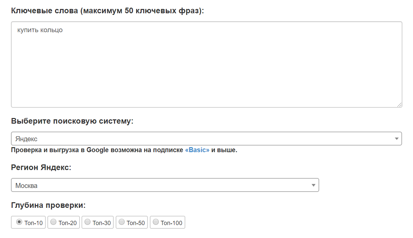The image size is (413, 238).
Task: Open the «Basic» subscription link
Action: pos(197,150)
